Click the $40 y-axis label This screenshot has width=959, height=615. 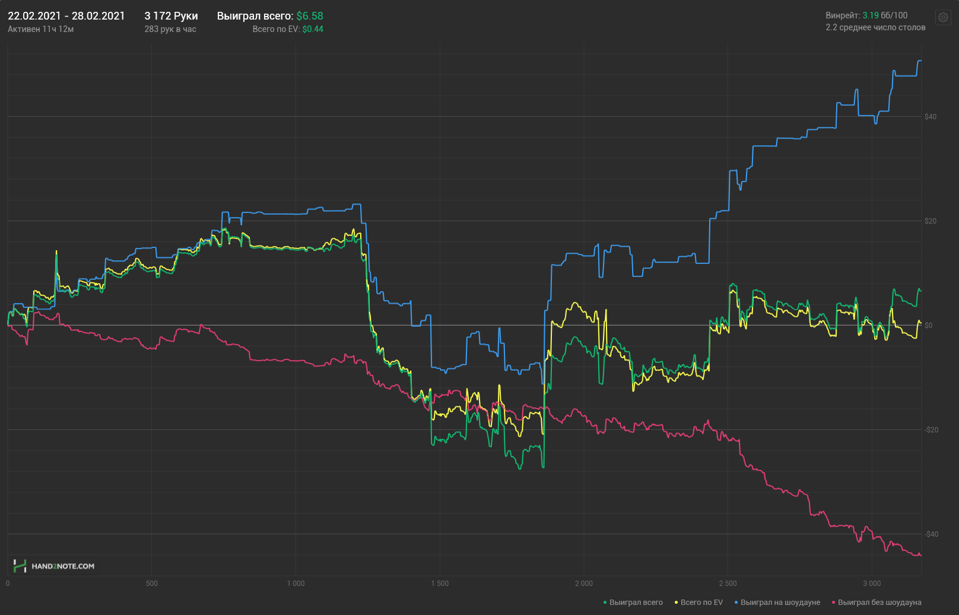tap(931, 117)
